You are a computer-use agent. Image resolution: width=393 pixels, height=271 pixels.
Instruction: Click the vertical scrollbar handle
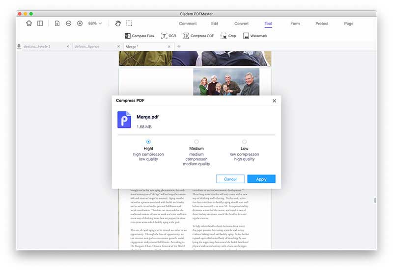pos(375,200)
